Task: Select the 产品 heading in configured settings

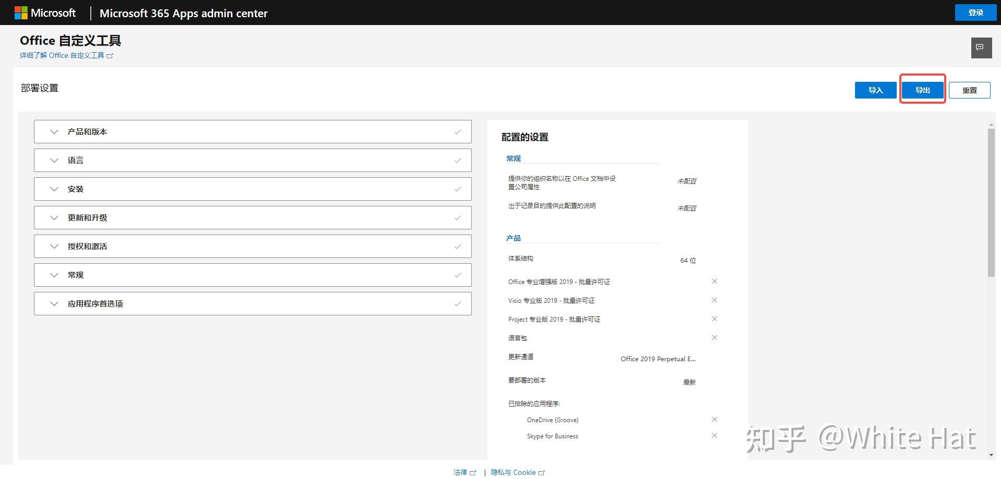Action: tap(513, 238)
